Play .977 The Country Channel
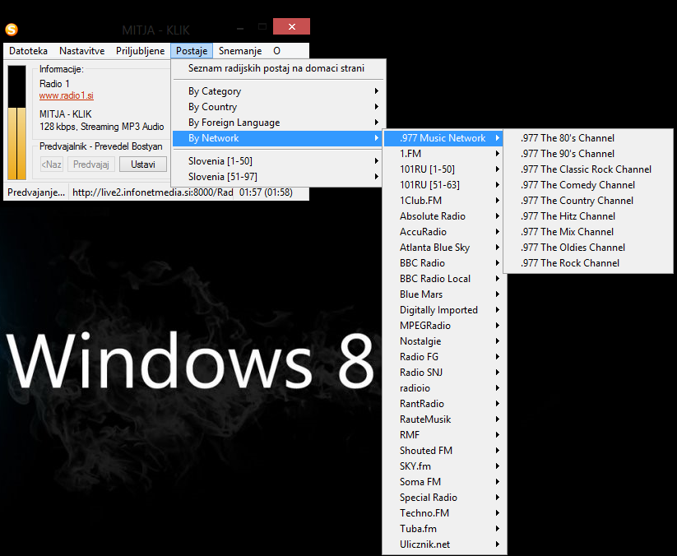This screenshot has width=677, height=556. pyautogui.click(x=588, y=201)
